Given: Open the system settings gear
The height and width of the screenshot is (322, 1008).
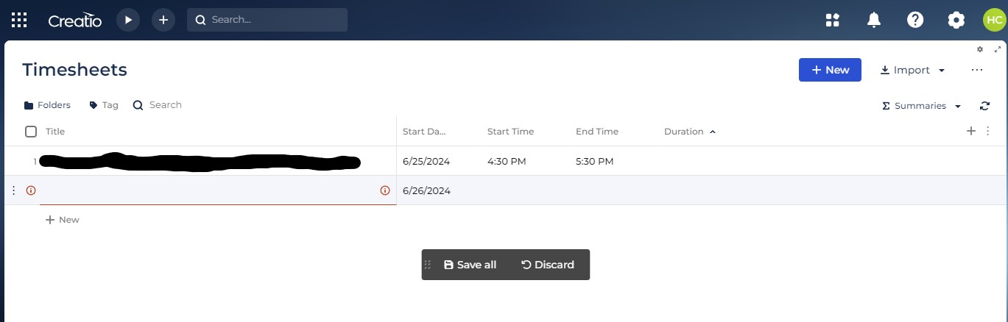Looking at the screenshot, I should [x=956, y=20].
